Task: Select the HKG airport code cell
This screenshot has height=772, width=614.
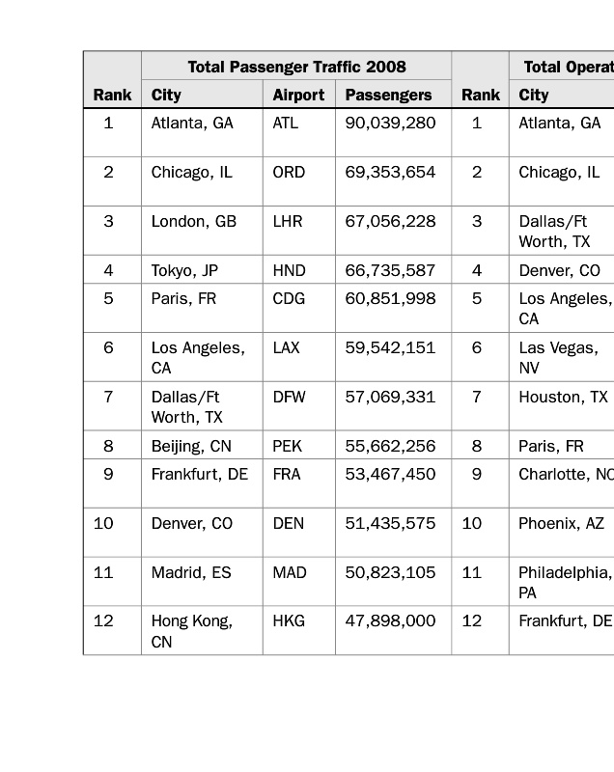Action: [289, 621]
